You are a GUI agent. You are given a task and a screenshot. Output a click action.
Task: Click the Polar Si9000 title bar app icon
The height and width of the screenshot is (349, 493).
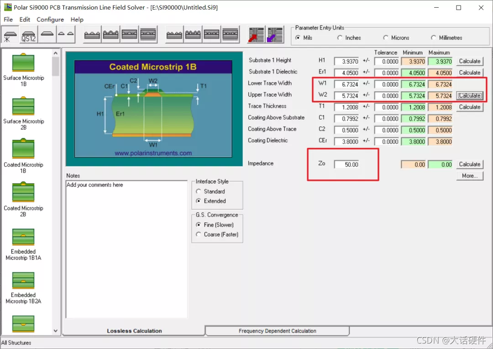(8, 7)
